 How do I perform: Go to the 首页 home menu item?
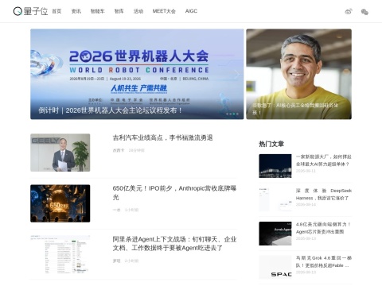[57, 11]
